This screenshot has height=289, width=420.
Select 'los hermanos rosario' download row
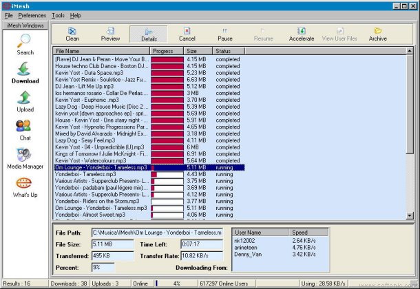click(x=149, y=93)
